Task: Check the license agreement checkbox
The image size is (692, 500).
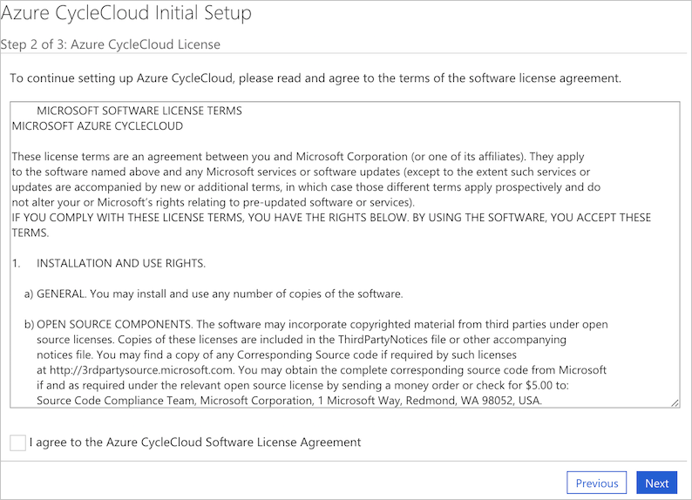Action: pyautogui.click(x=17, y=443)
